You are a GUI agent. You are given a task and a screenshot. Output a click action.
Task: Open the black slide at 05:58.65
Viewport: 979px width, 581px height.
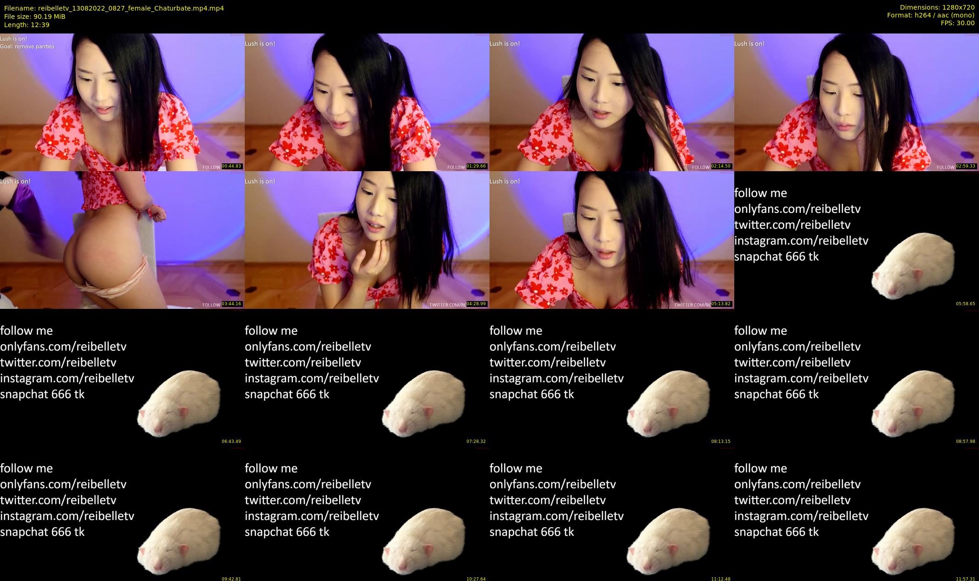click(856, 240)
